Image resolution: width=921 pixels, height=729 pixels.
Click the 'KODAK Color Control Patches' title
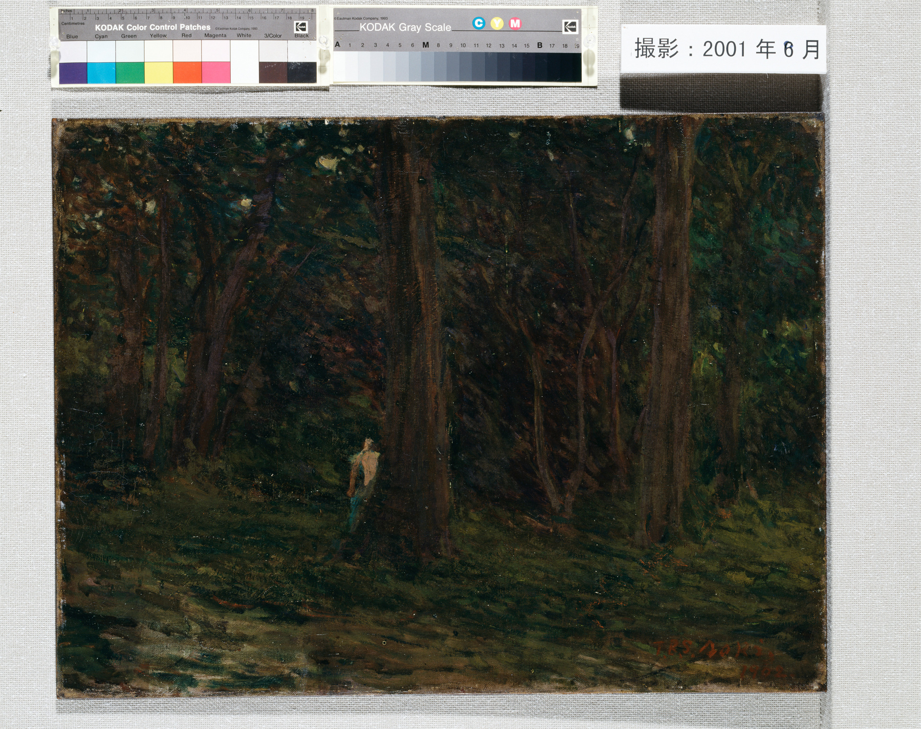click(153, 27)
